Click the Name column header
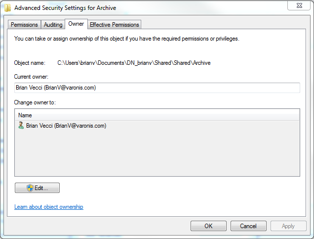Screen dimensions: 314x239 click(157, 115)
